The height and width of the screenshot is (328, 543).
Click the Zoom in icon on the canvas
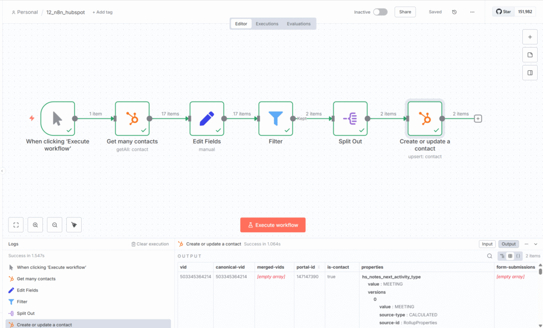[x=35, y=224]
